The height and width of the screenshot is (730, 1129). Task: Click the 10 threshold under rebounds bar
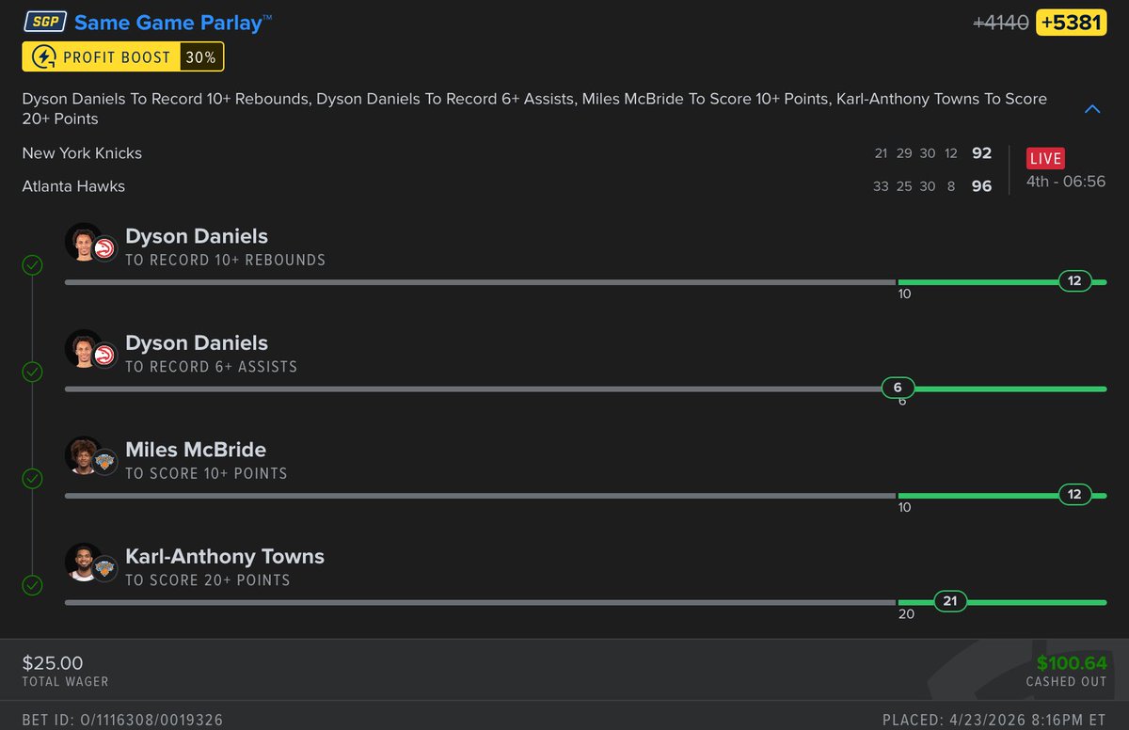pos(905,294)
